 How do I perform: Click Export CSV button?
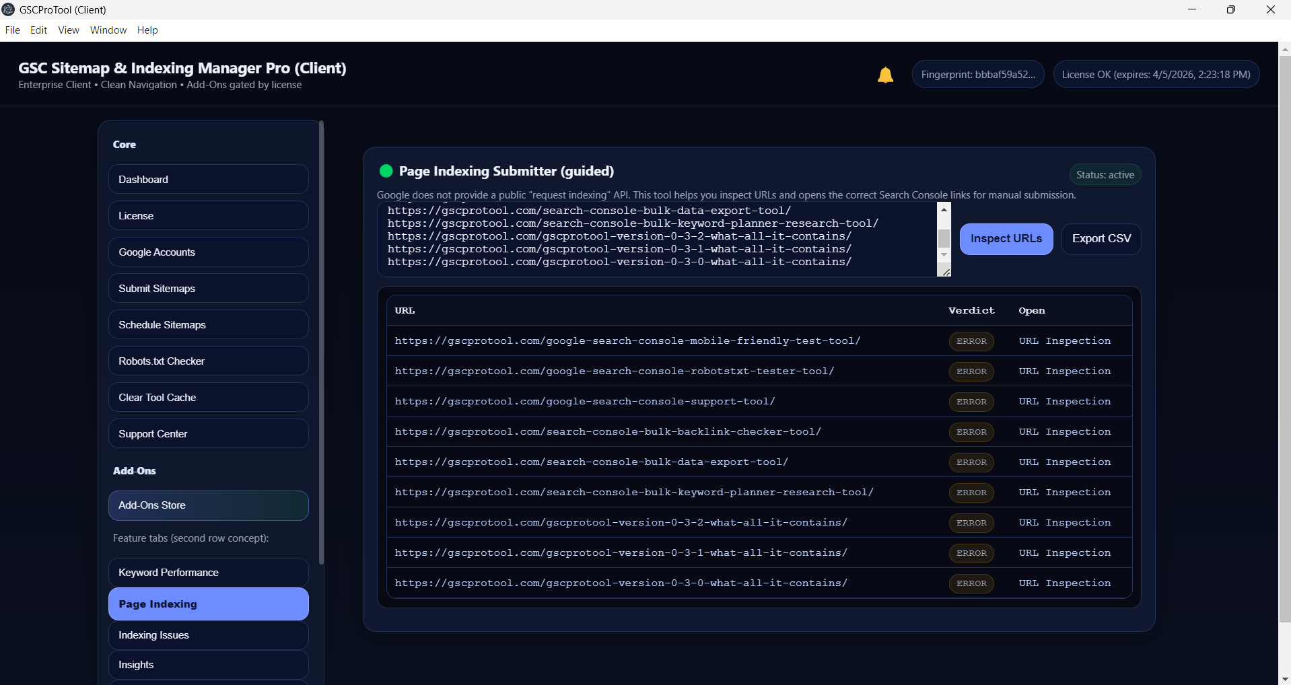(x=1101, y=239)
